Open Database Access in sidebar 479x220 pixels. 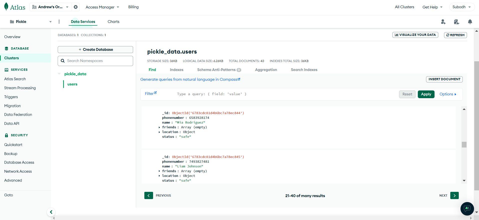coord(19,162)
